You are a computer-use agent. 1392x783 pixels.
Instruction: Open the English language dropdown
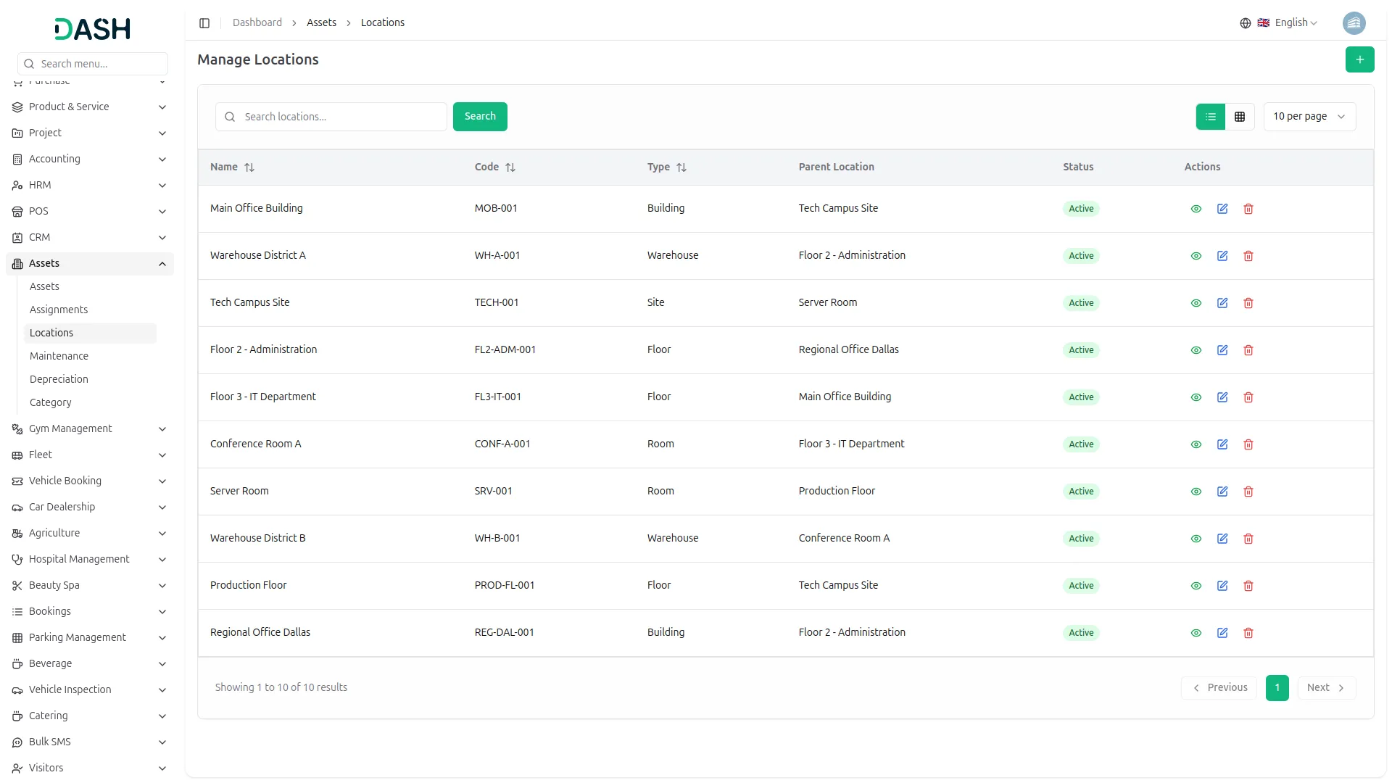point(1291,22)
